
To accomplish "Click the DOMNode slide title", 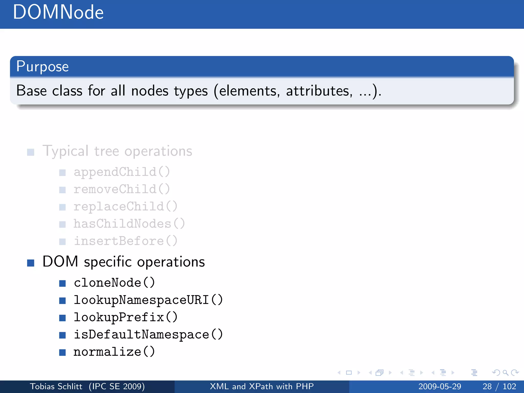I will [58, 12].
